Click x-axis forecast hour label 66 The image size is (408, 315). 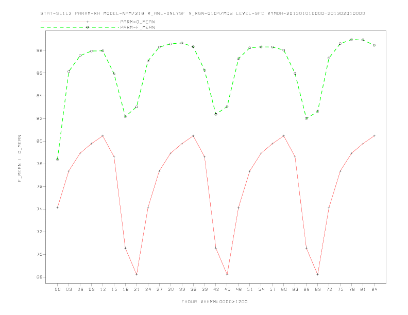pyautogui.click(x=307, y=289)
